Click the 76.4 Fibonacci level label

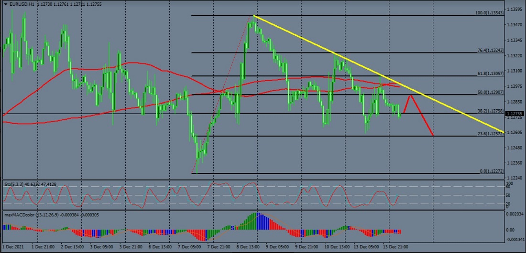pos(490,50)
